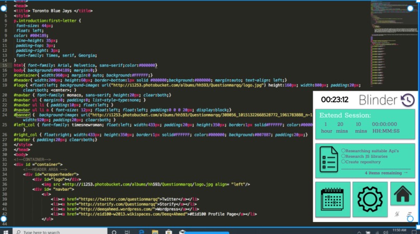Open the Blinder session history clock icon

407,100
